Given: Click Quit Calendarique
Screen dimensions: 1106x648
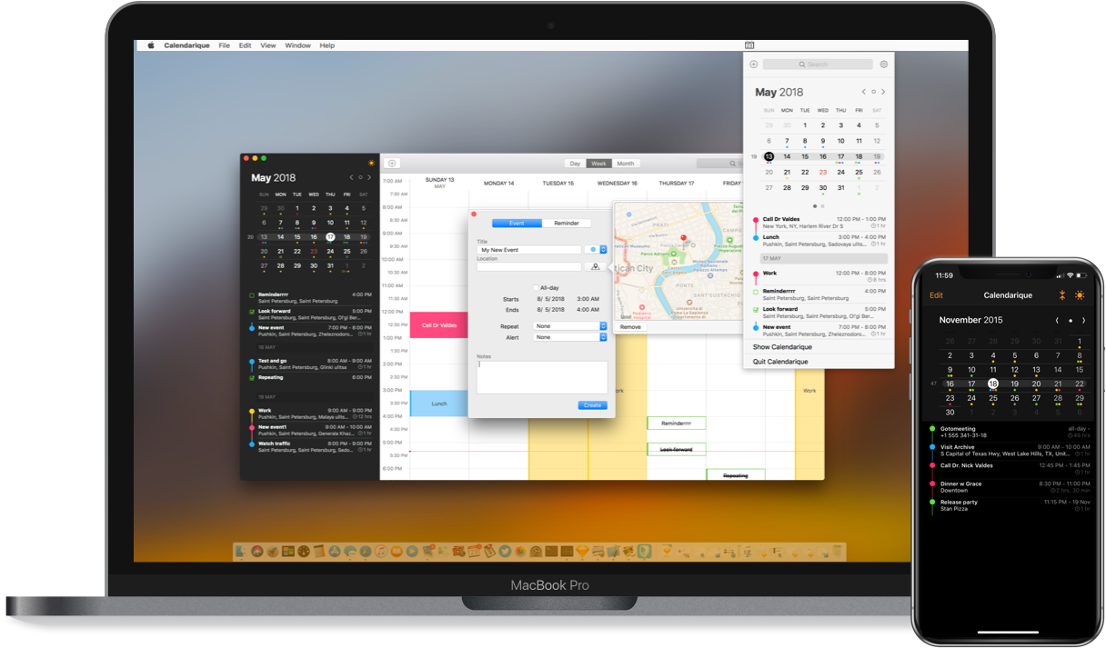Looking at the screenshot, I should (780, 362).
